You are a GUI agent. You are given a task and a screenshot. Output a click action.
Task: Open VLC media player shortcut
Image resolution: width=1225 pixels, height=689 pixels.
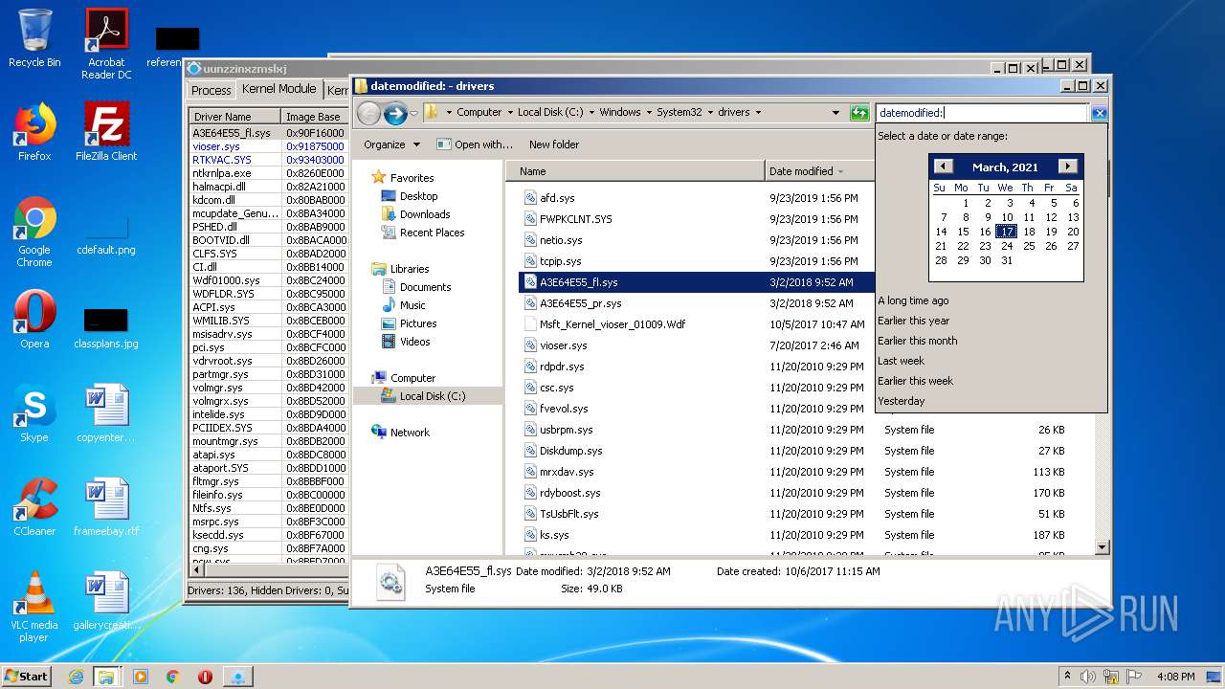(x=34, y=607)
